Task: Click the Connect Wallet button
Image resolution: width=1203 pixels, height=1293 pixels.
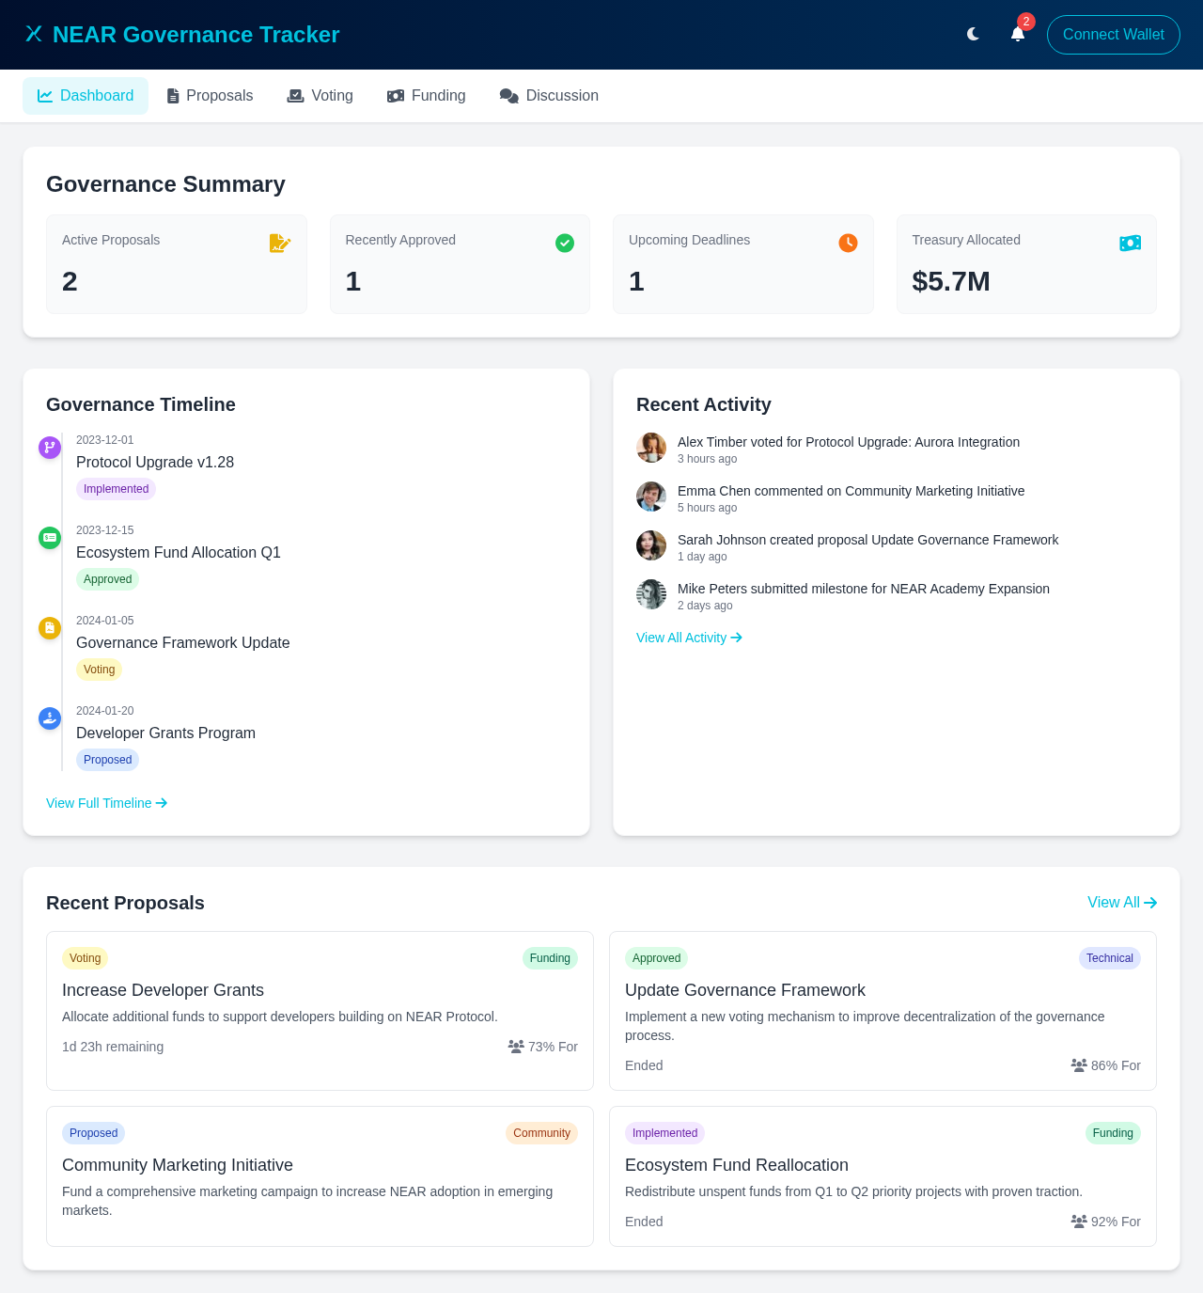Action: click(x=1113, y=34)
